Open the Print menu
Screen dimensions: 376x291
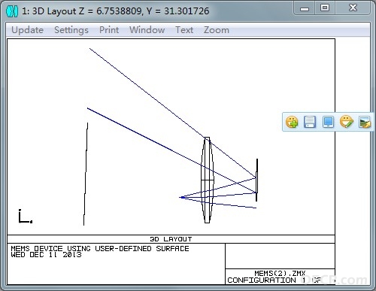coord(109,30)
